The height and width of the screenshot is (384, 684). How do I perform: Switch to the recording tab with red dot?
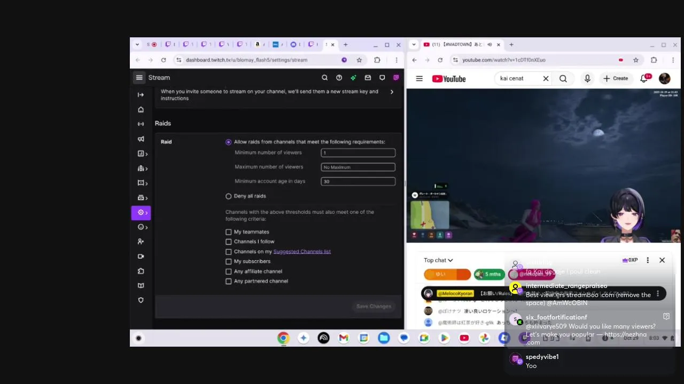click(152, 44)
